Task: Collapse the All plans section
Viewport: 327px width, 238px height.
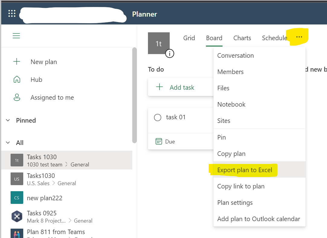Action: (8, 143)
